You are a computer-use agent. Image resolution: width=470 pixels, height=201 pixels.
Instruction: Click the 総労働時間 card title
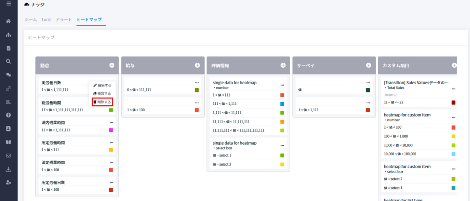coord(51,103)
